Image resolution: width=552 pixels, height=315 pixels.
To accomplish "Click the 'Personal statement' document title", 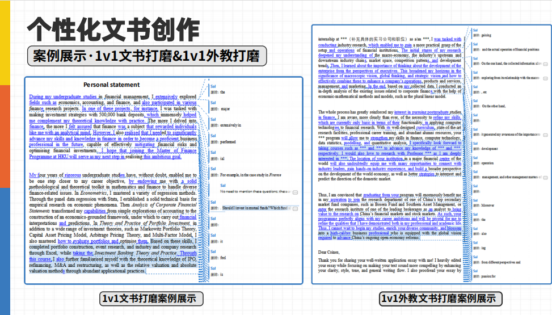I will (111, 85).
